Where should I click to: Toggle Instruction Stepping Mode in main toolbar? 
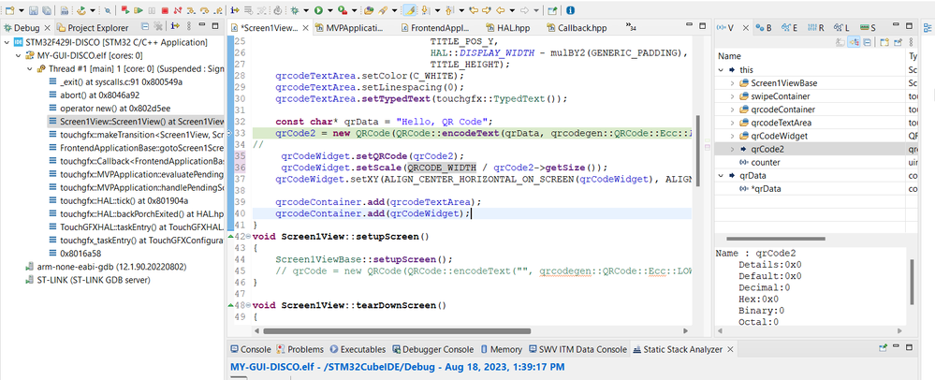(235, 10)
